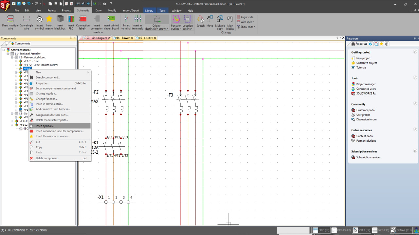Open the Discussion forum link

(x=366, y=119)
